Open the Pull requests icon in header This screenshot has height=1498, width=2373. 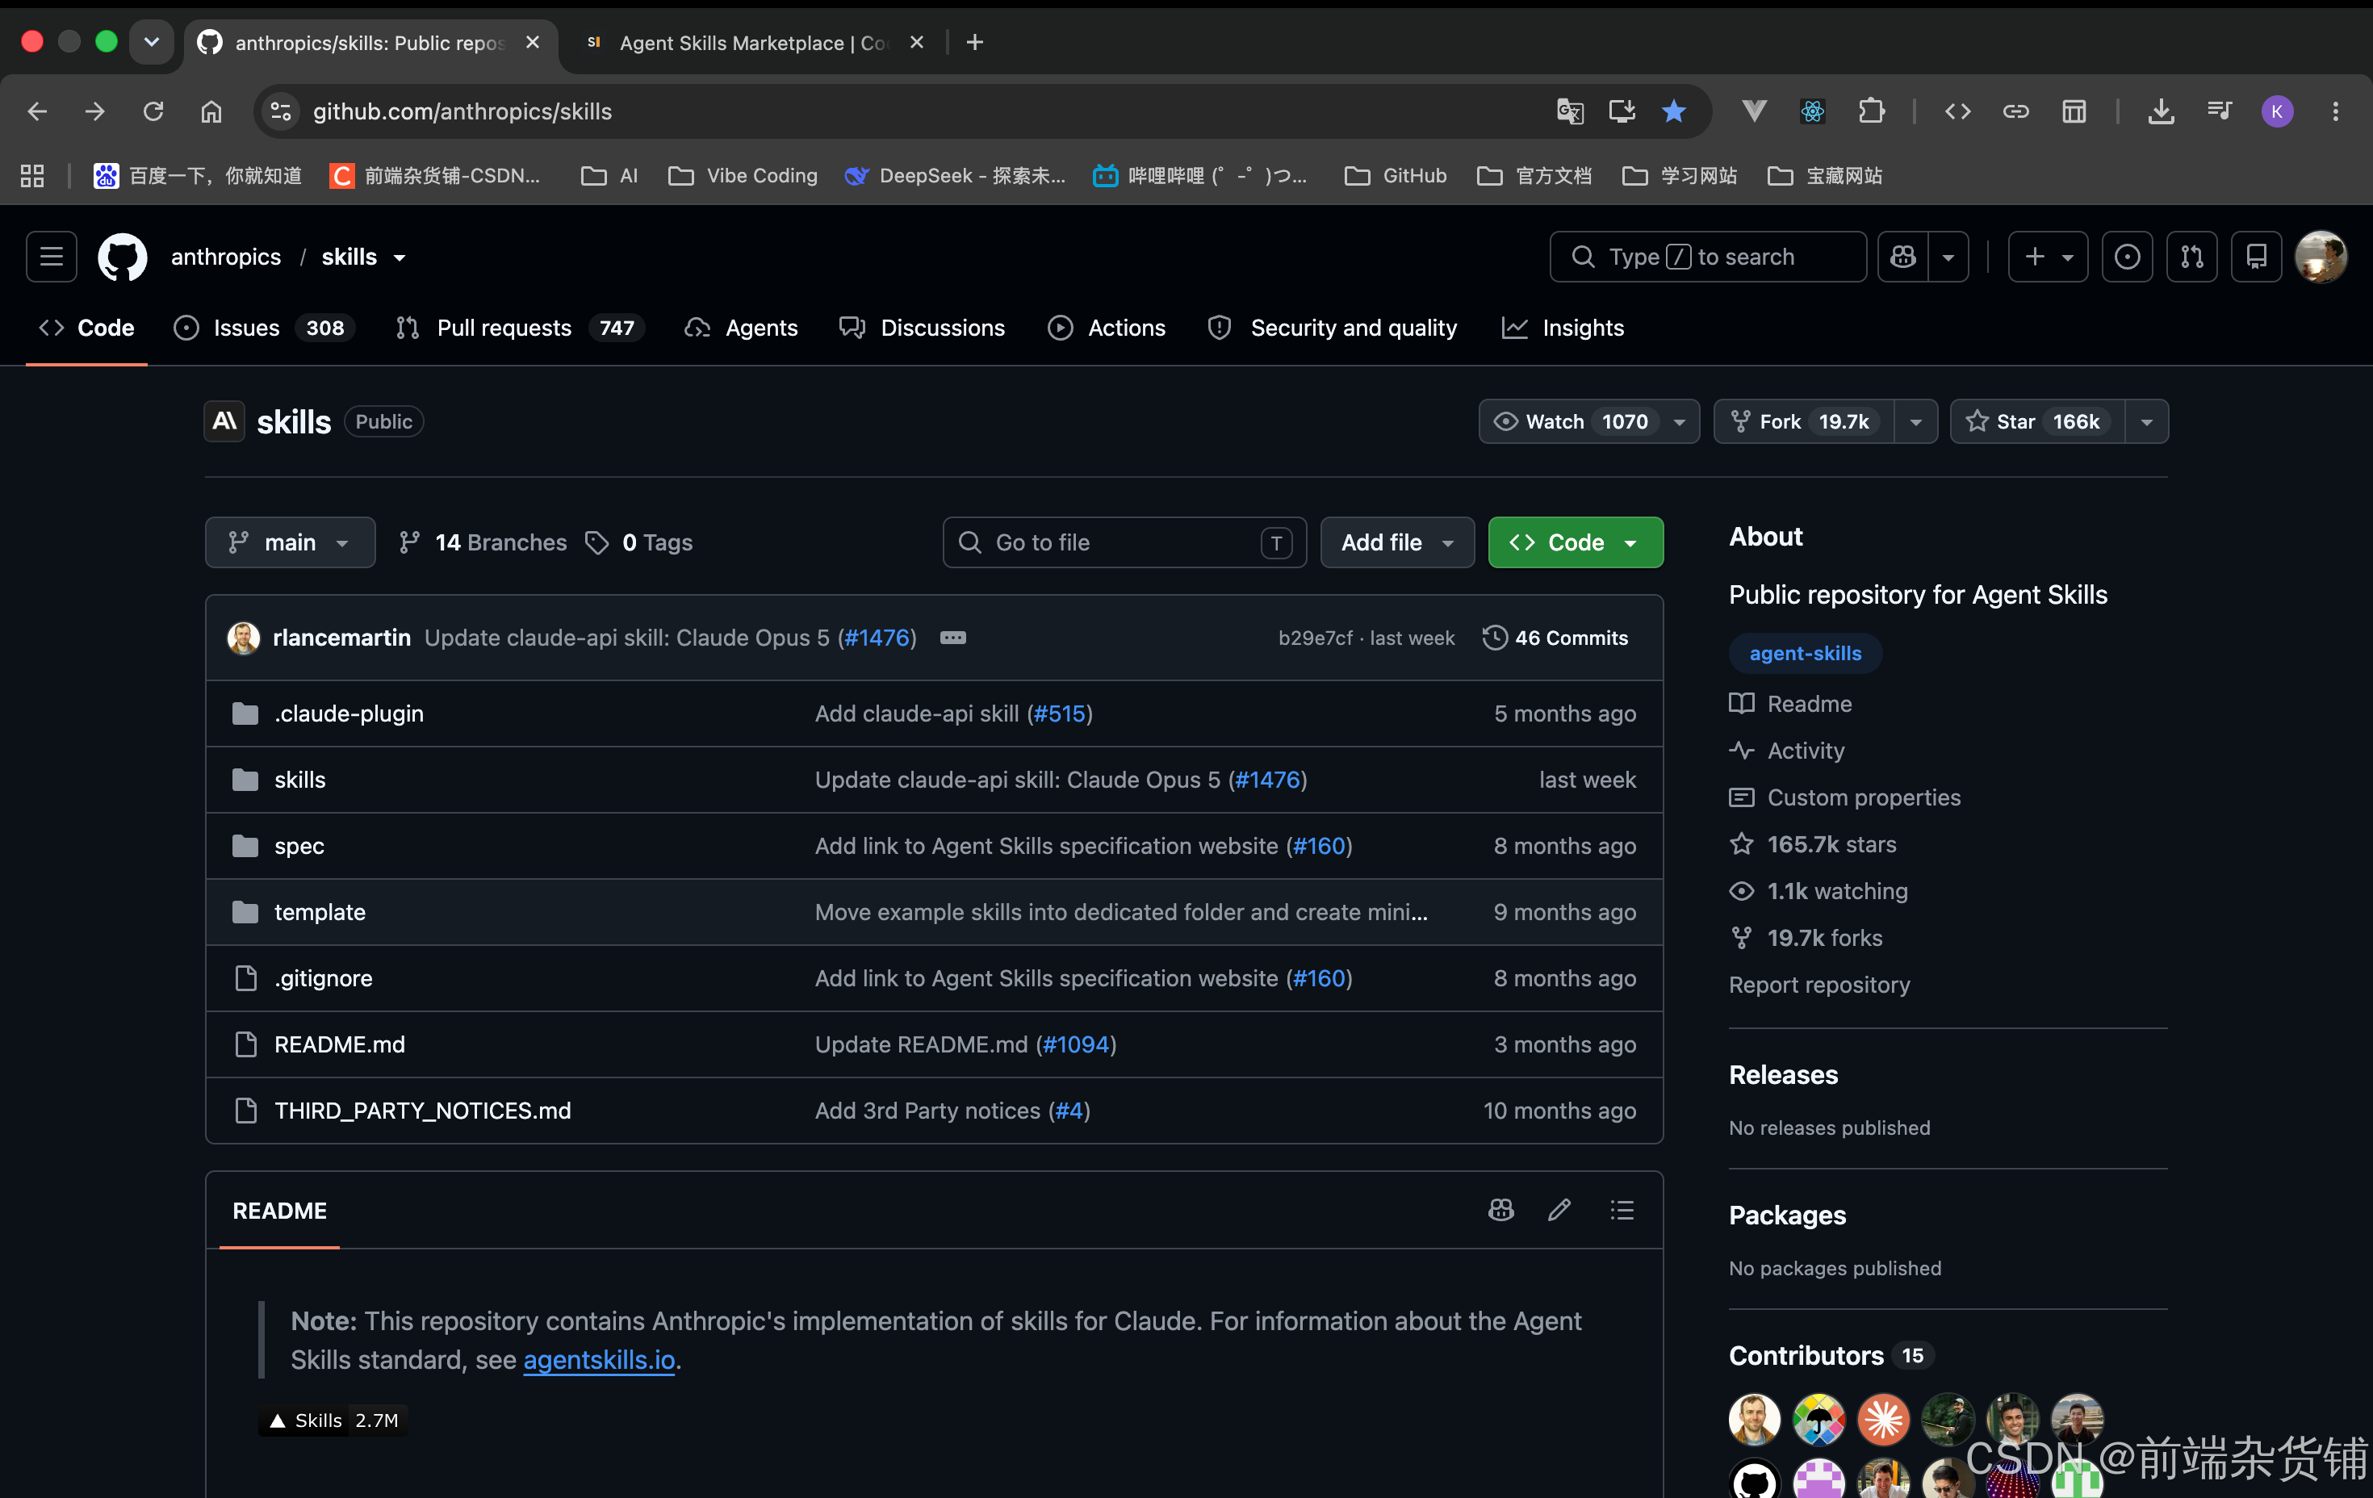click(x=2191, y=256)
